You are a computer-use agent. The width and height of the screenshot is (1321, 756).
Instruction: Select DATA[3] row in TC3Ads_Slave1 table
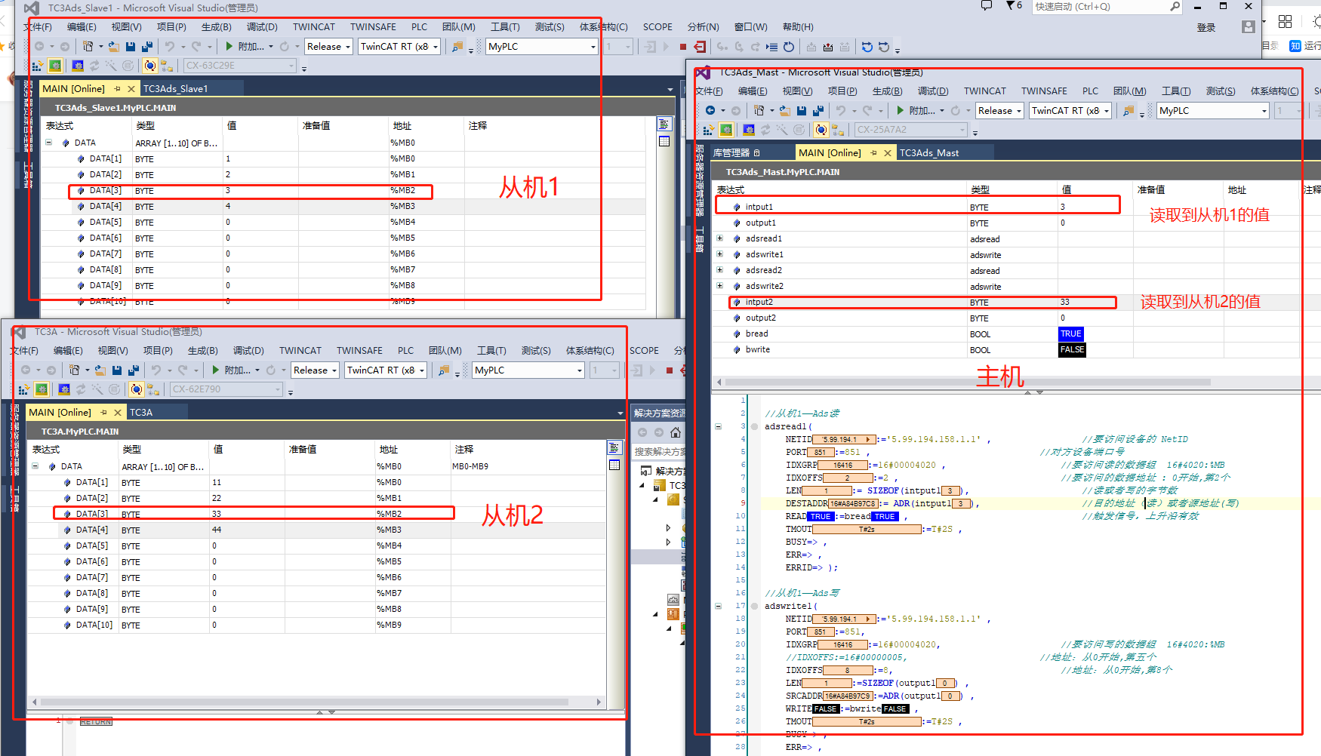(x=344, y=191)
